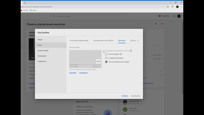Click the volume icon in logo preview
This screenshot has width=204, height=115.
76,67
